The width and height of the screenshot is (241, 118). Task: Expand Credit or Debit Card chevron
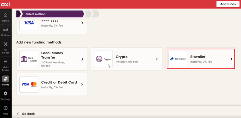click(x=82, y=84)
